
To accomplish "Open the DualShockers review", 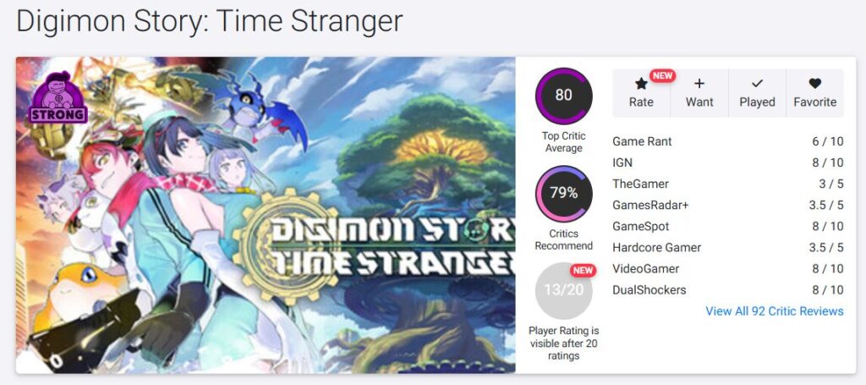I will pyautogui.click(x=649, y=289).
